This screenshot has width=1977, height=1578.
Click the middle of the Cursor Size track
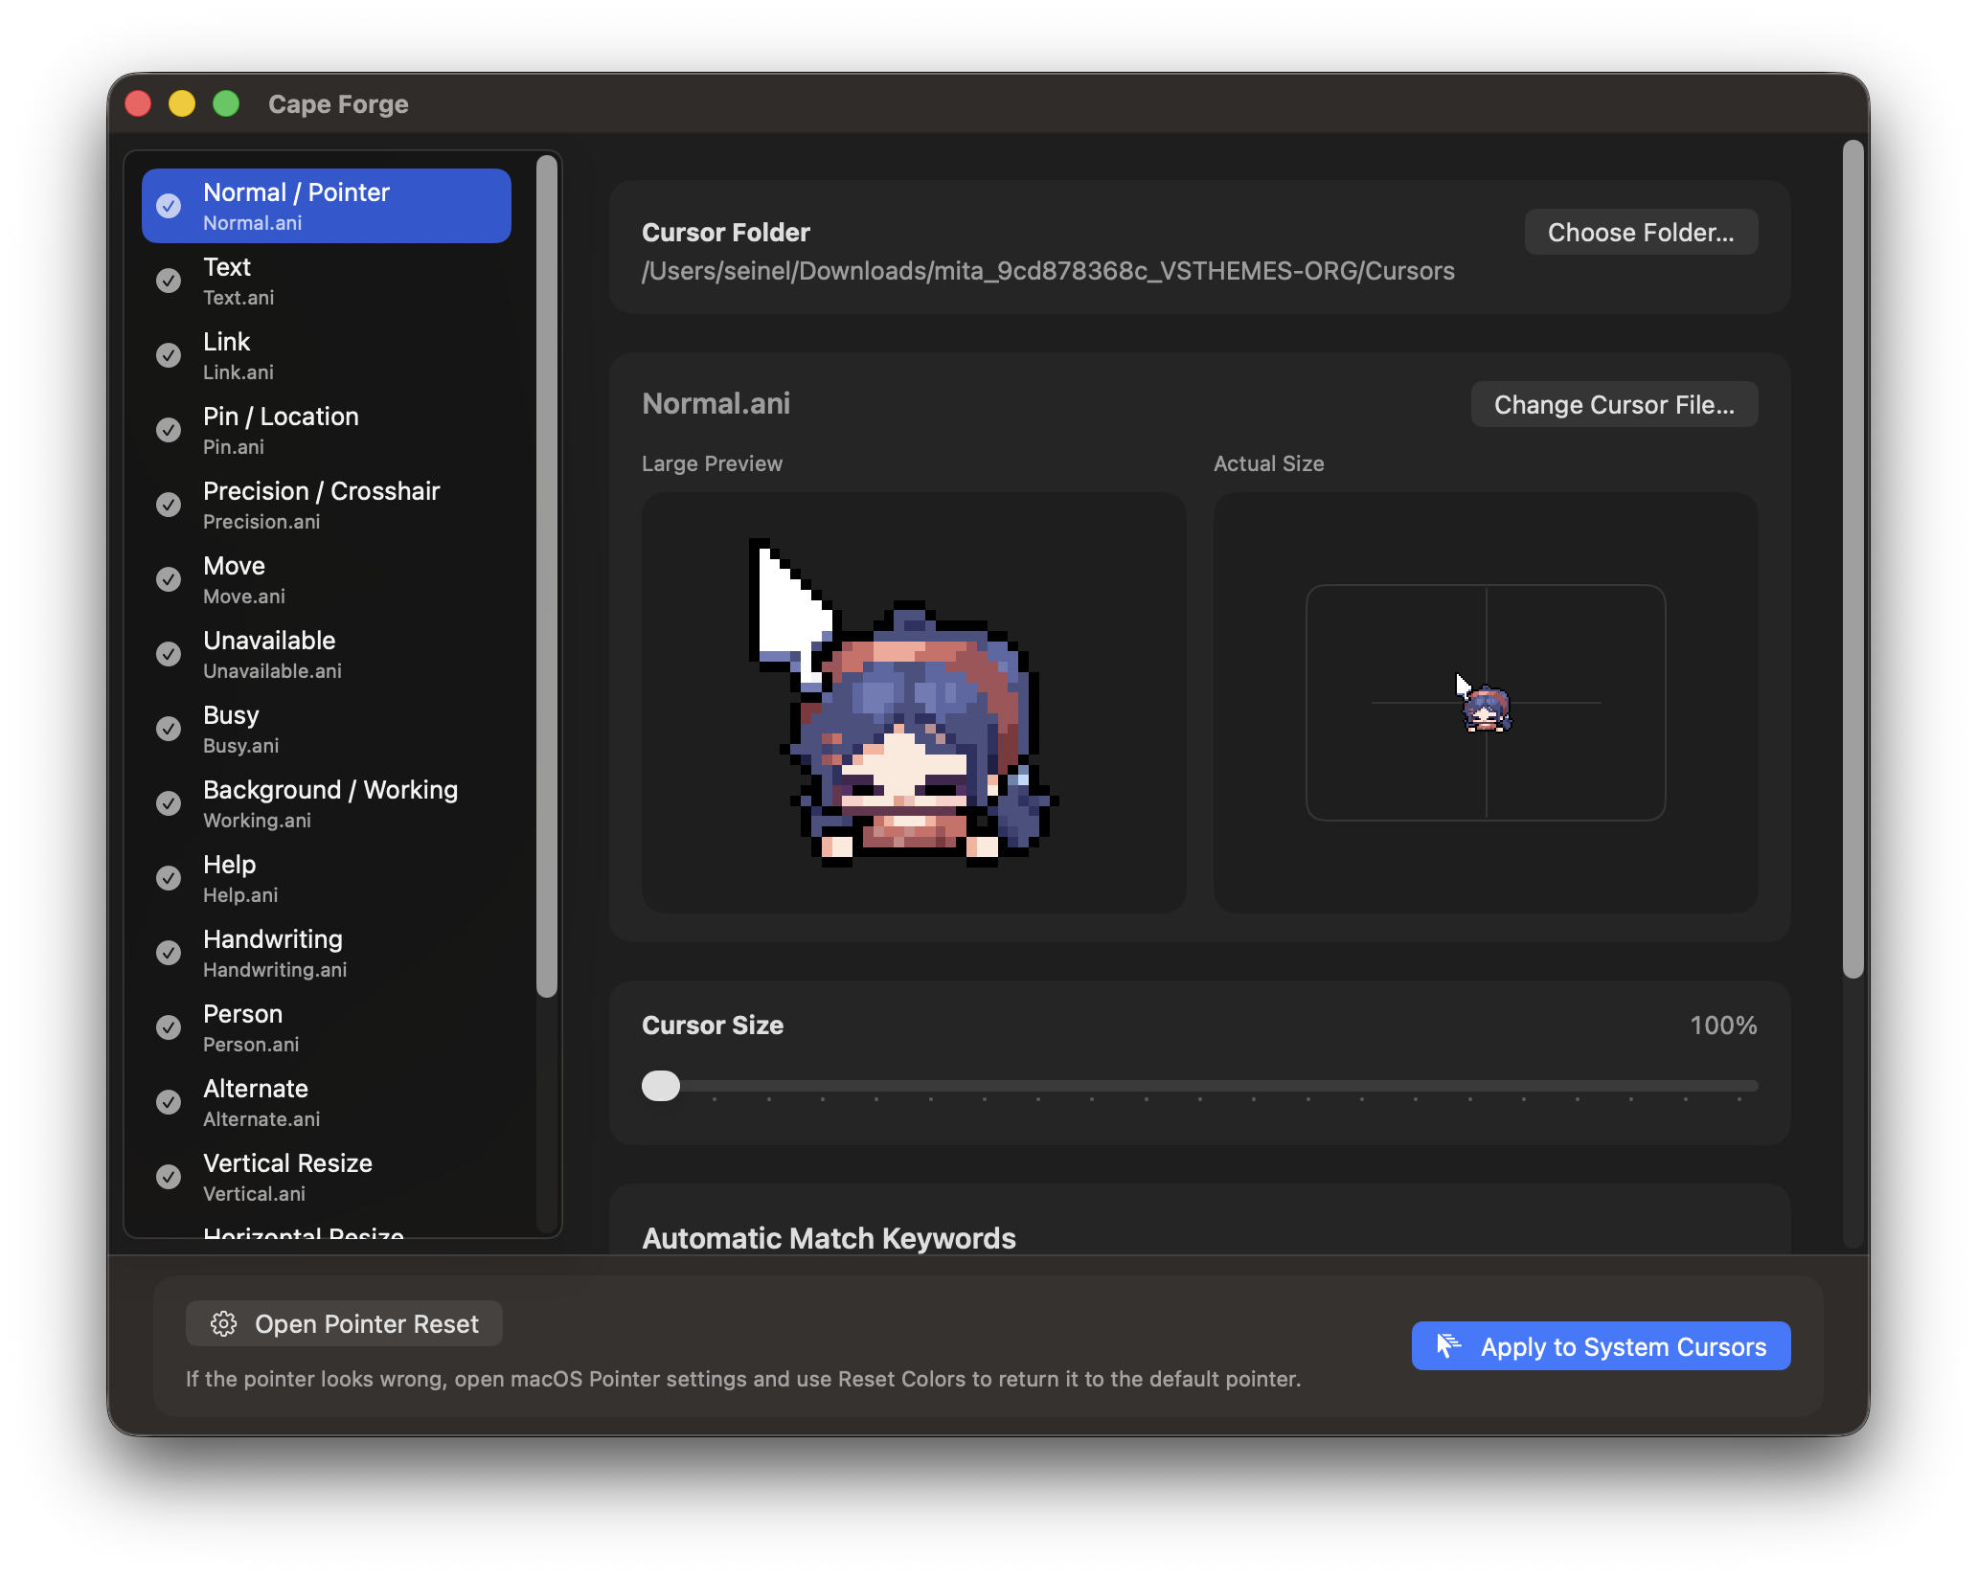(1200, 1086)
